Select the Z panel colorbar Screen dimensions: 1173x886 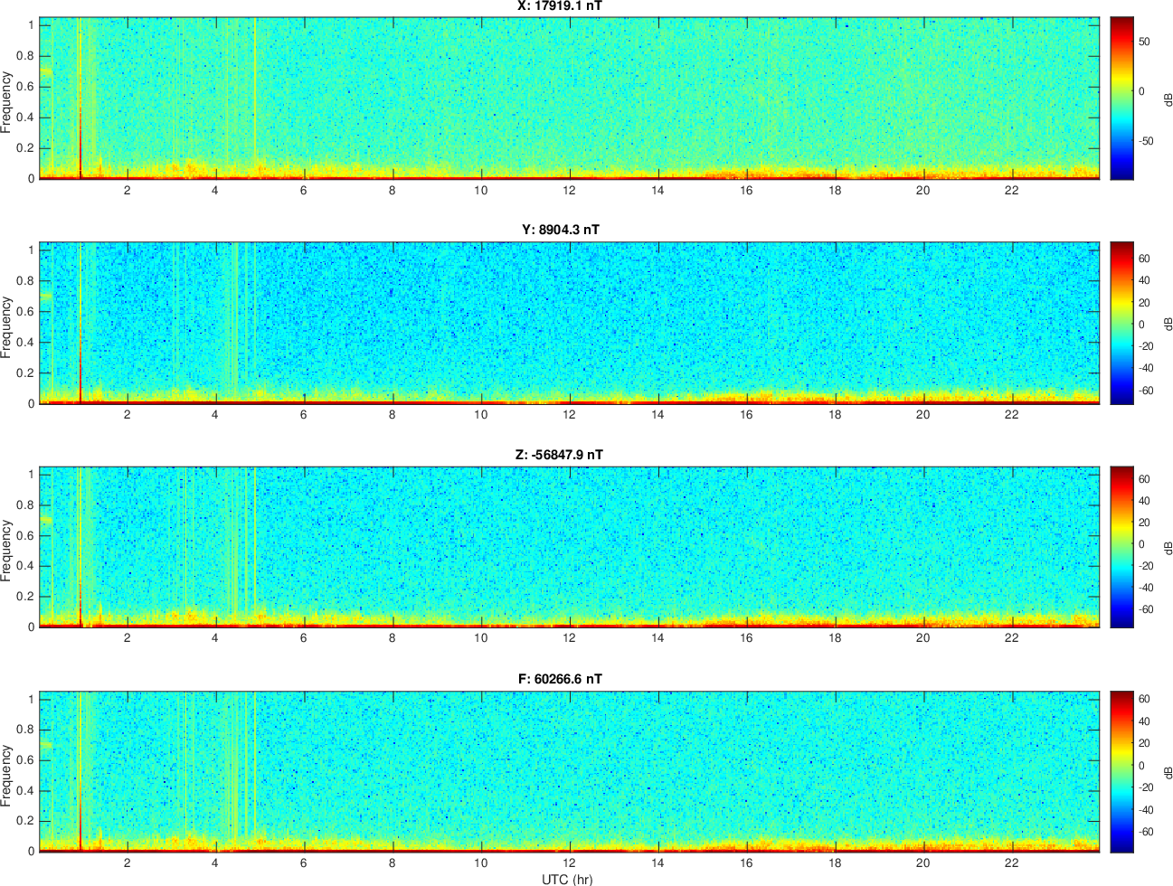click(1121, 547)
